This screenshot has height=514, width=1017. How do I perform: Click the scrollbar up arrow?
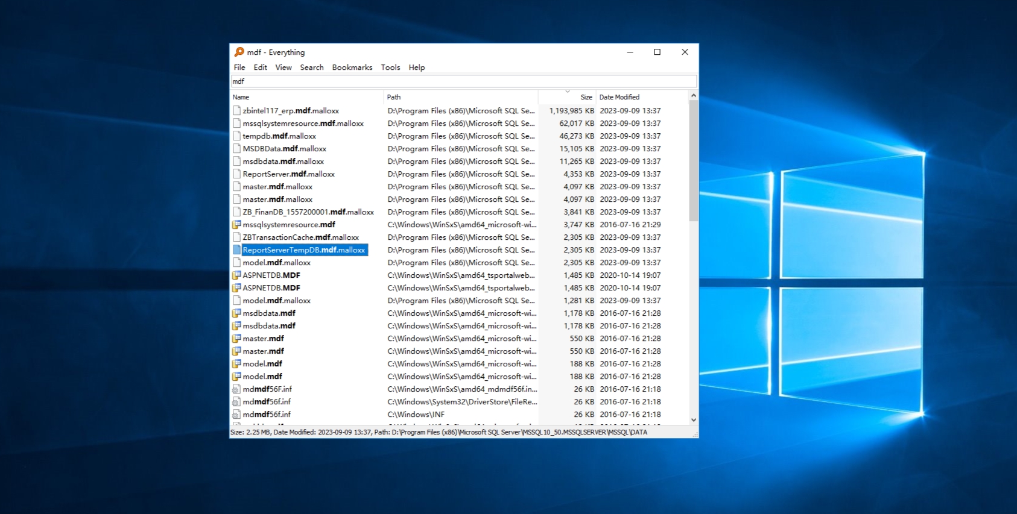(x=694, y=96)
